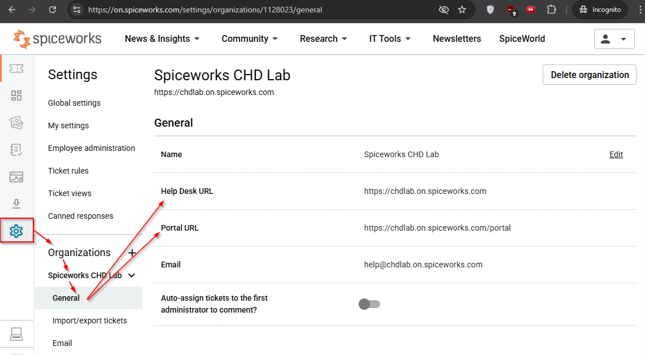This screenshot has width=645, height=355.
Task: Open the account avatar dropdown arrow
Action: pyautogui.click(x=622, y=38)
